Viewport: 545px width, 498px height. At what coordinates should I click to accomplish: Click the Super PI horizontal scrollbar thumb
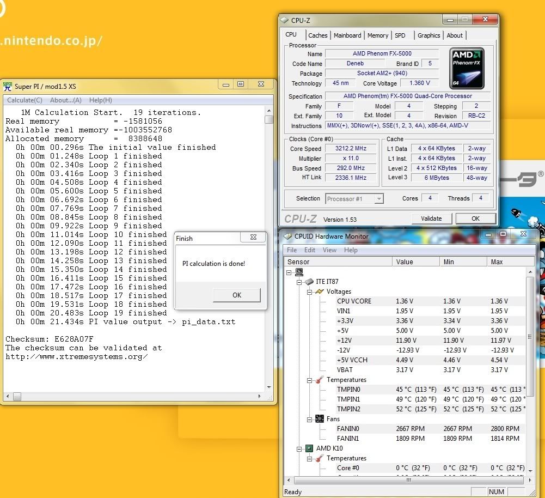(x=17, y=397)
